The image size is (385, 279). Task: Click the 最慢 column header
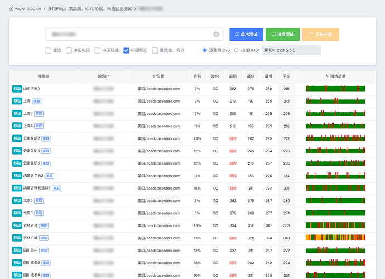(x=268, y=76)
